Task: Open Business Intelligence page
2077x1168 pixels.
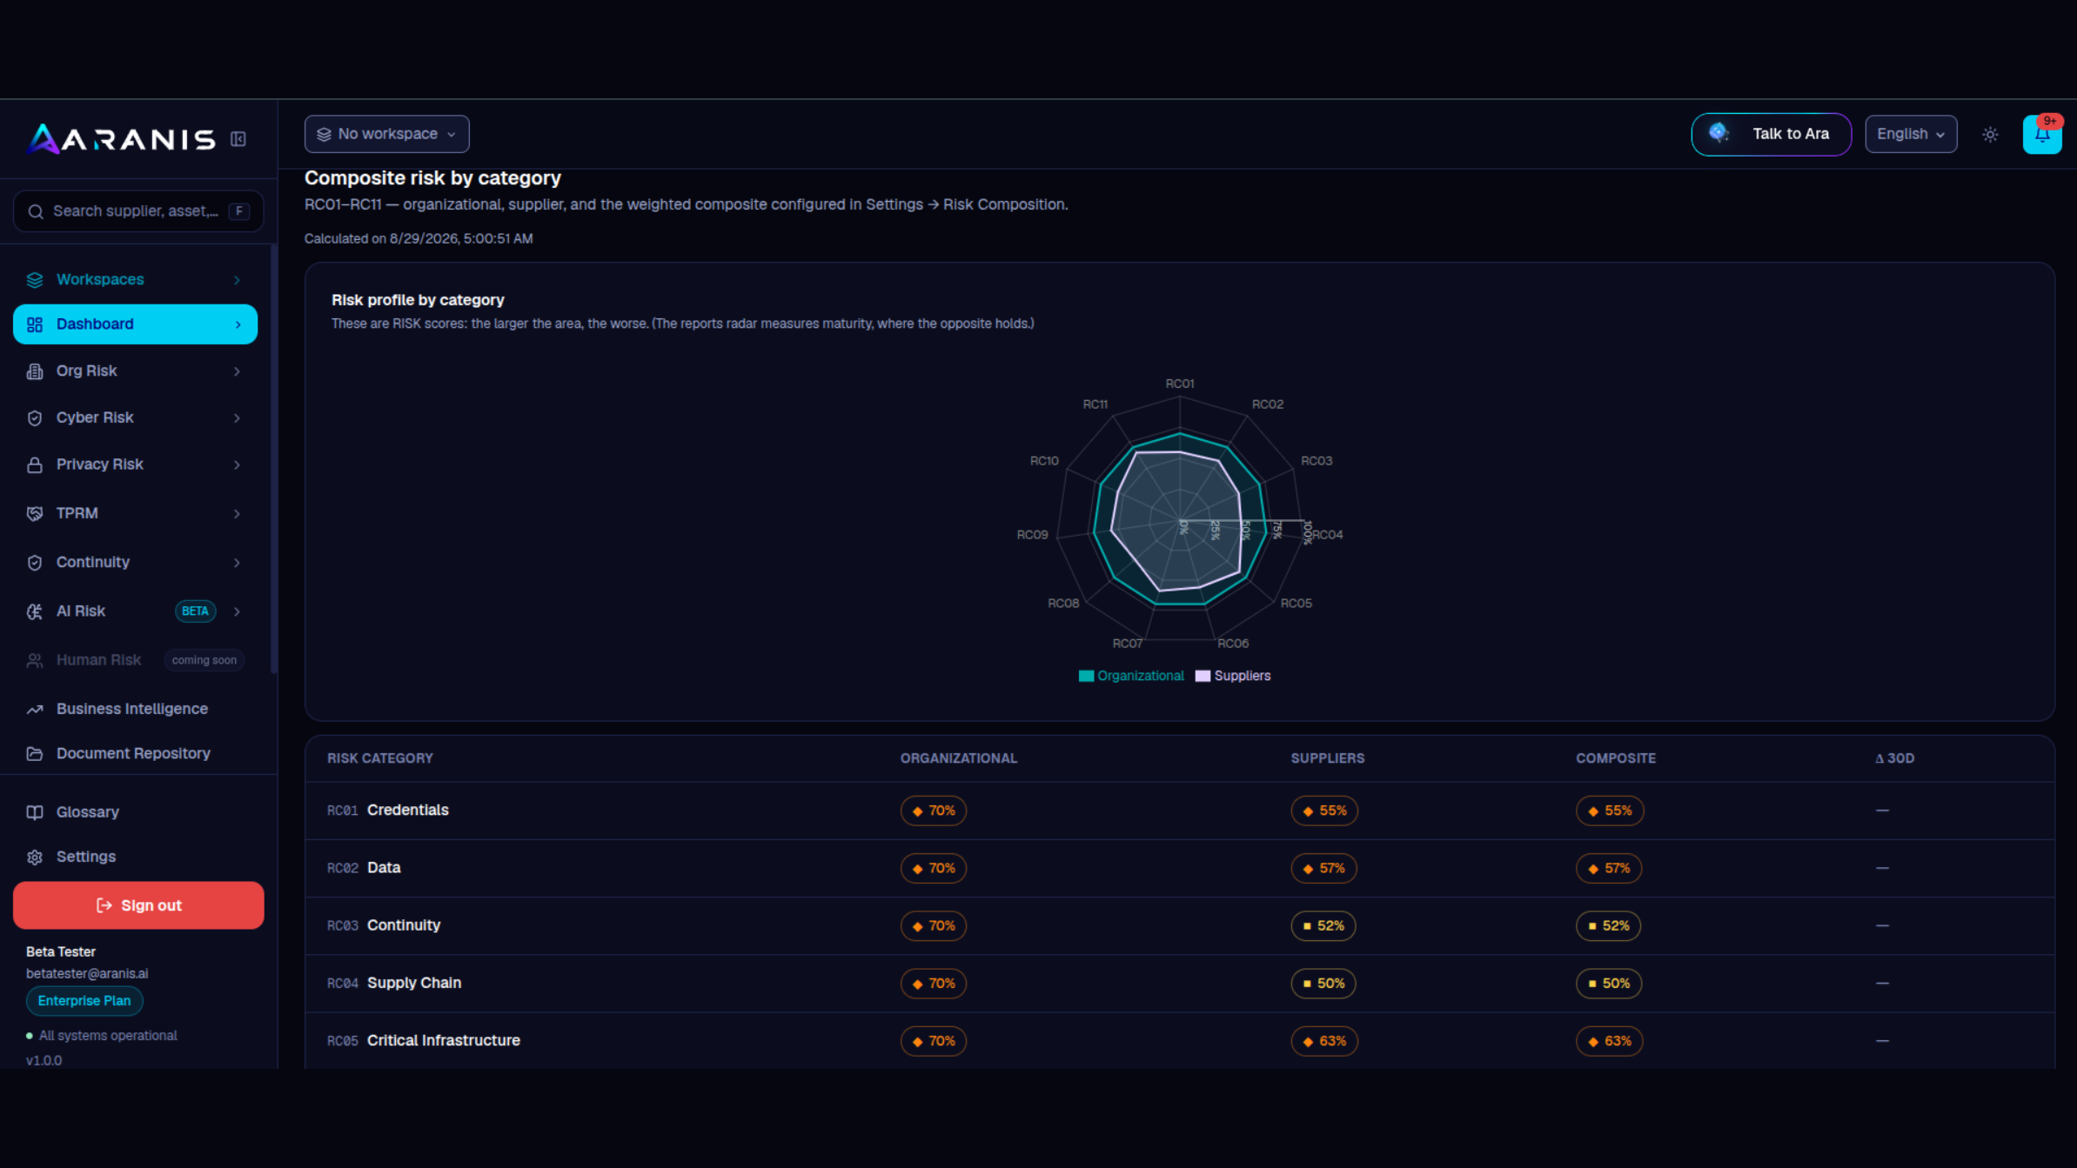Action: pyautogui.click(x=135, y=709)
